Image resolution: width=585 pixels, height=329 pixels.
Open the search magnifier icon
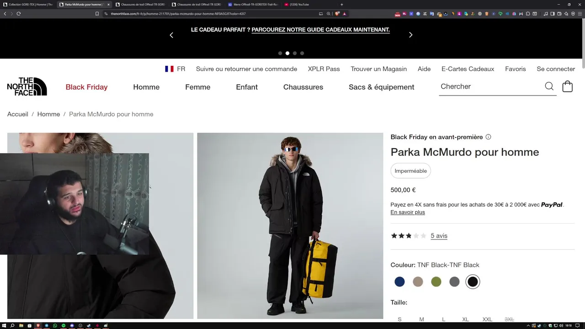(x=549, y=86)
